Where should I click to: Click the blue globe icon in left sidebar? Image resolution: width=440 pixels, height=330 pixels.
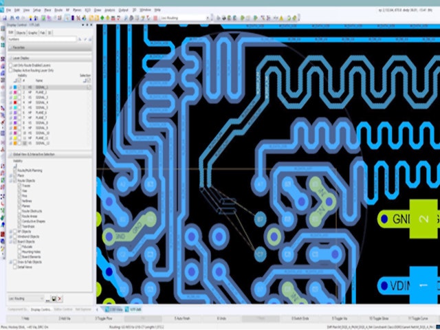[x=3, y=241]
